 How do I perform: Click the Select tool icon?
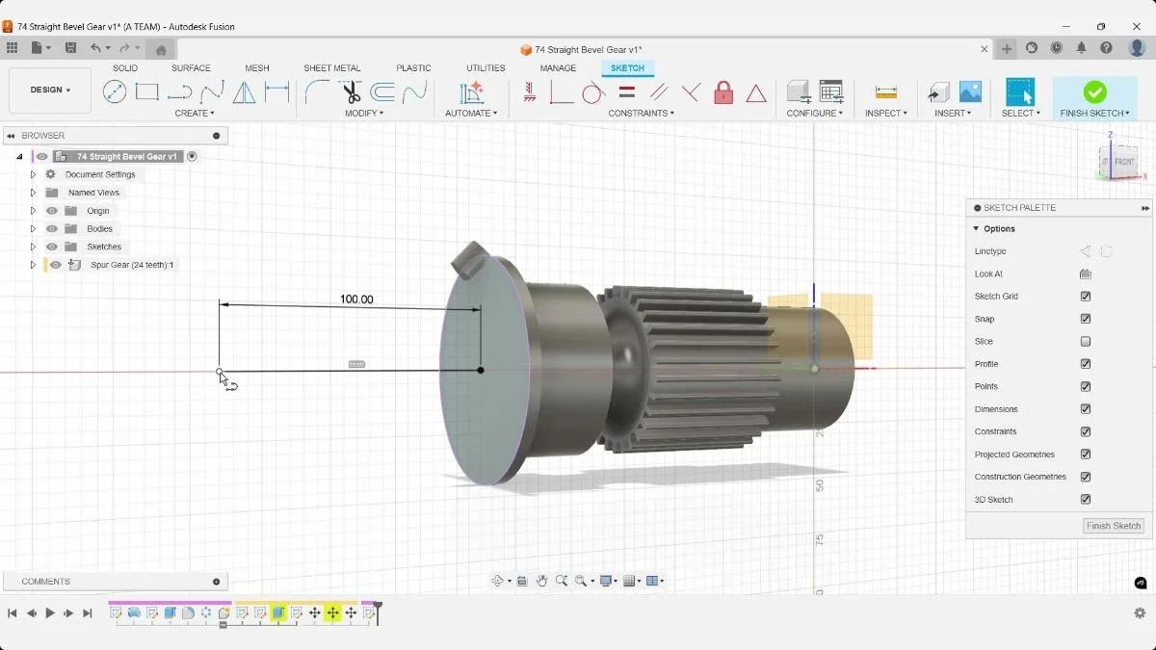1020,92
